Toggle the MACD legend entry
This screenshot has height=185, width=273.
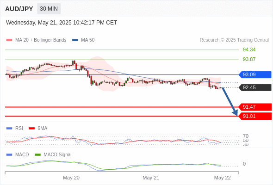click(18, 155)
